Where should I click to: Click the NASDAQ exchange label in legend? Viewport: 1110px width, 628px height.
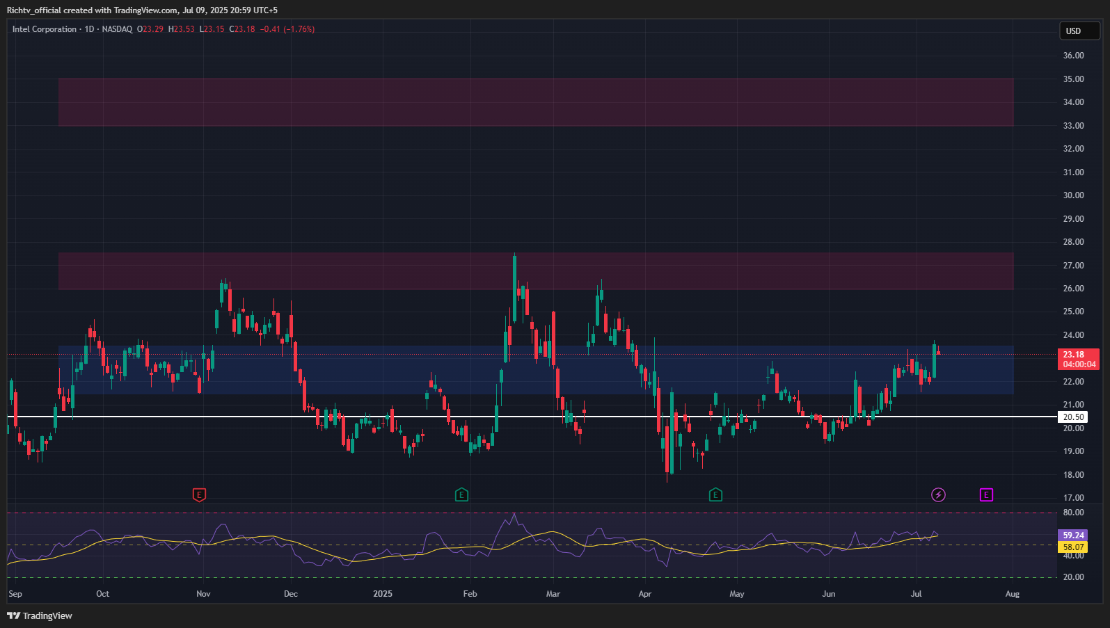(117, 29)
